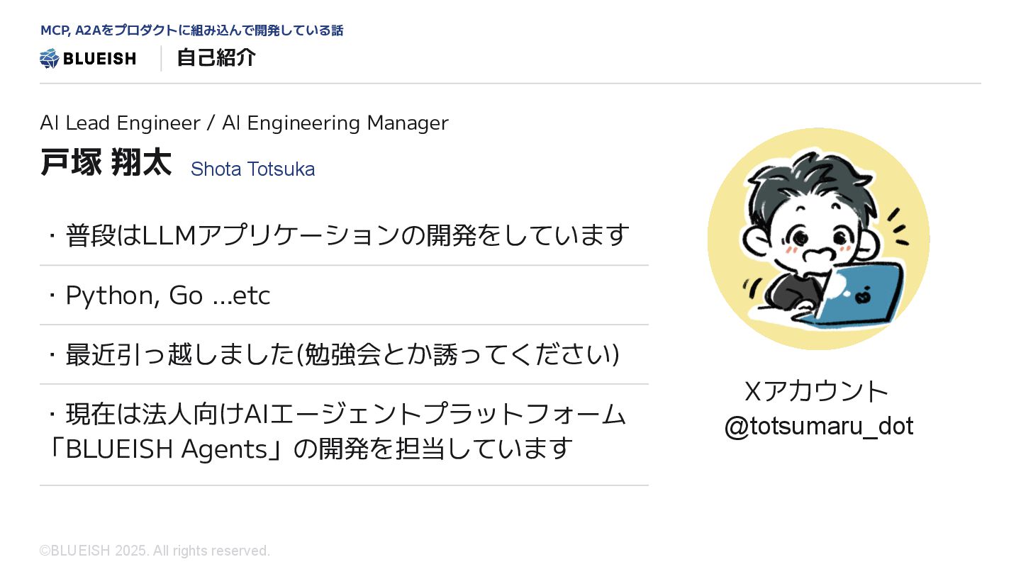
Task: Click the cartoon avatar illustration
Action: click(819, 239)
